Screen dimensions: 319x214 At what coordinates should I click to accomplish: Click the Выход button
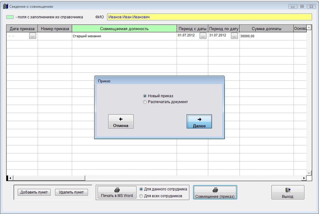(288, 192)
